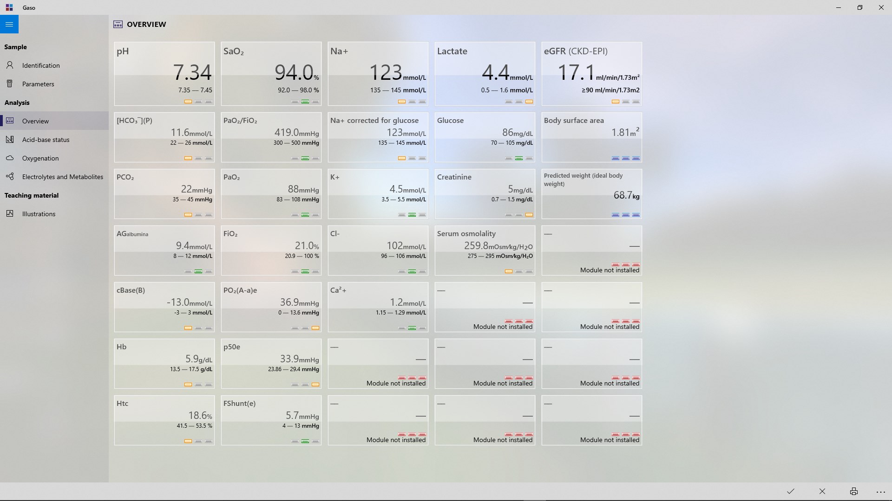Select the Identification person icon
892x501 pixels.
coord(10,65)
